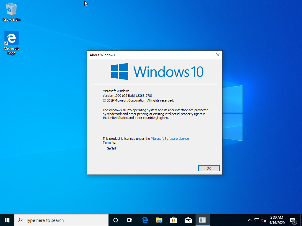
Task: Open the Microsoft Software License Terms link
Action: pos(170,139)
